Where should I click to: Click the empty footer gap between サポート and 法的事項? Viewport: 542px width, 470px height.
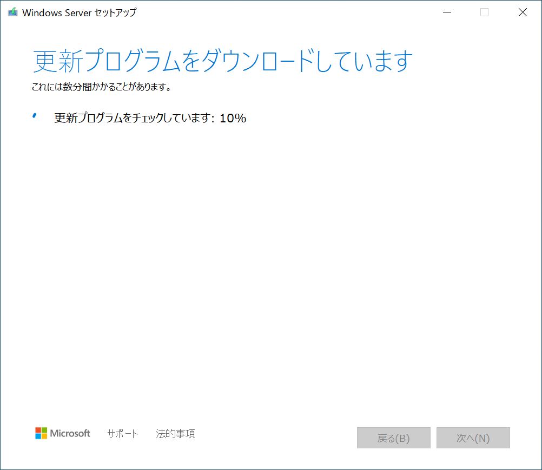[x=147, y=434]
